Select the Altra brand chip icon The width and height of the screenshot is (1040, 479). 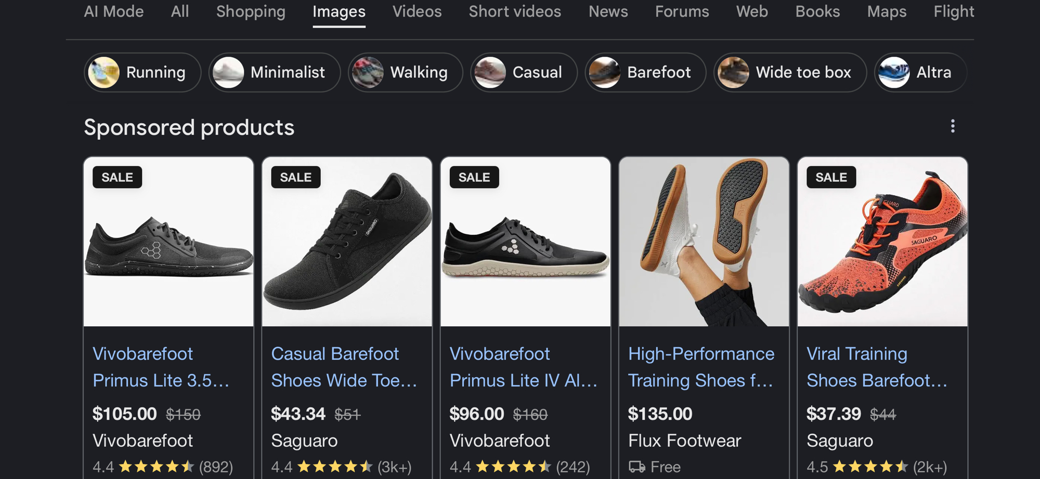893,72
